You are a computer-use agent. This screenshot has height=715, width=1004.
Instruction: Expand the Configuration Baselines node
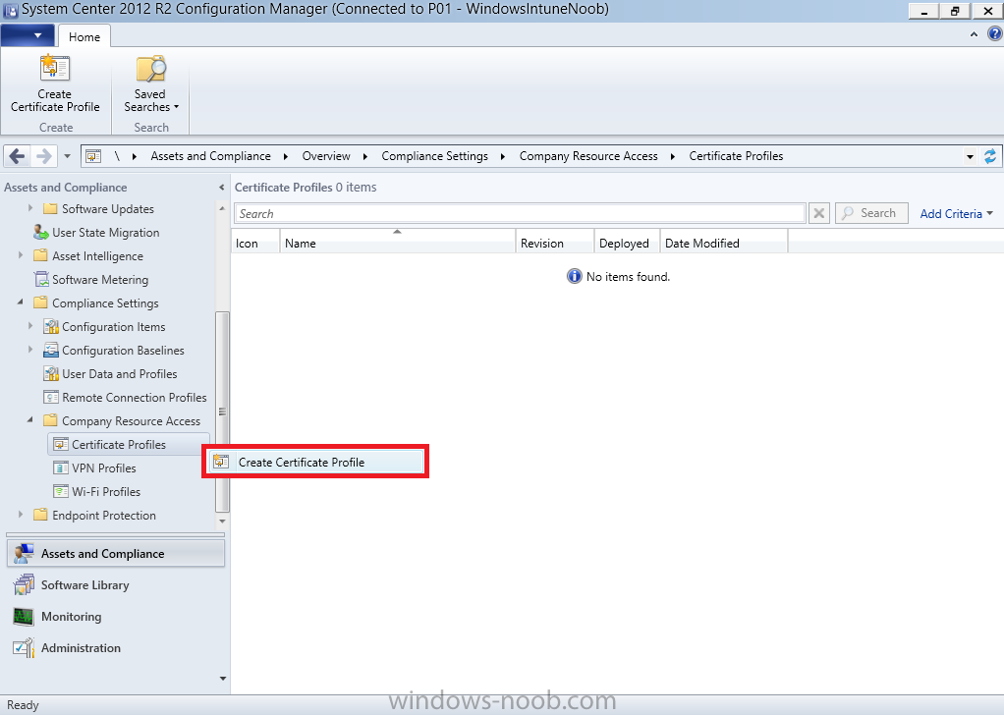tap(30, 350)
